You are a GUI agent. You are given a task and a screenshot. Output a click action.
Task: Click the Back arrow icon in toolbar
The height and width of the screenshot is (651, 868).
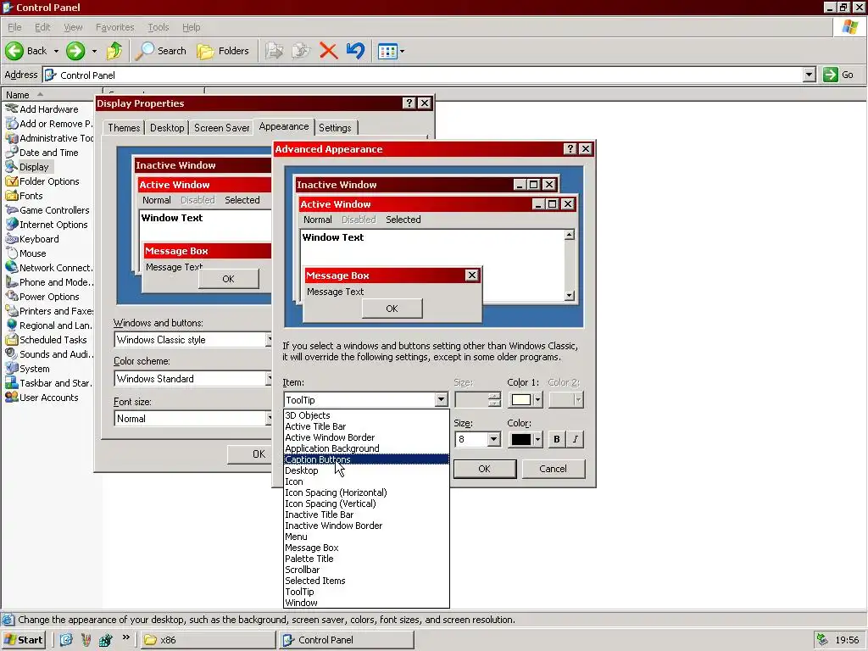(14, 51)
